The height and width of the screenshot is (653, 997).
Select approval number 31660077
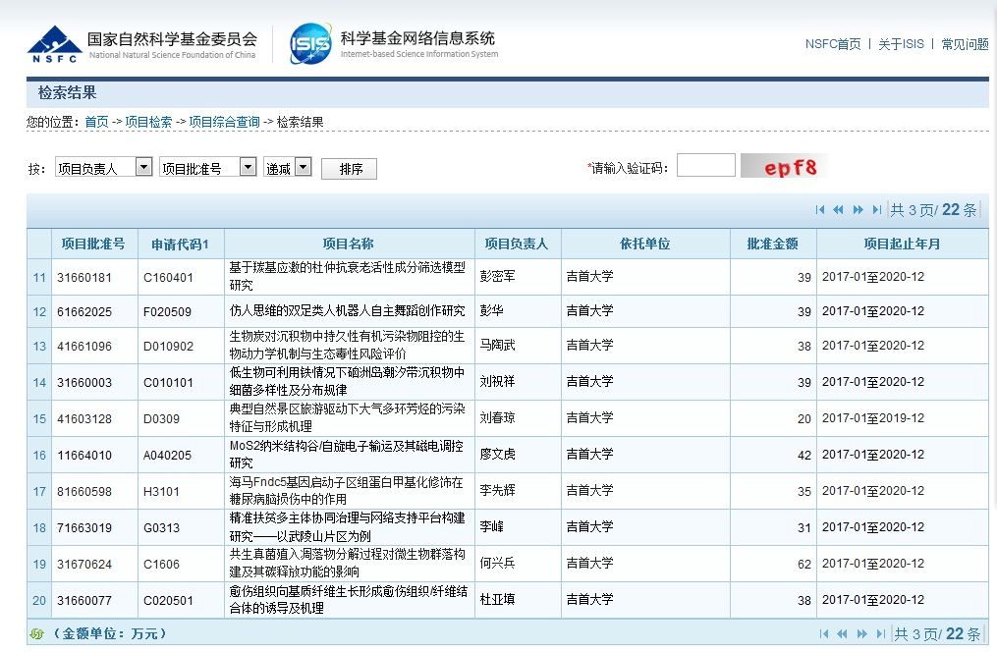83,600
